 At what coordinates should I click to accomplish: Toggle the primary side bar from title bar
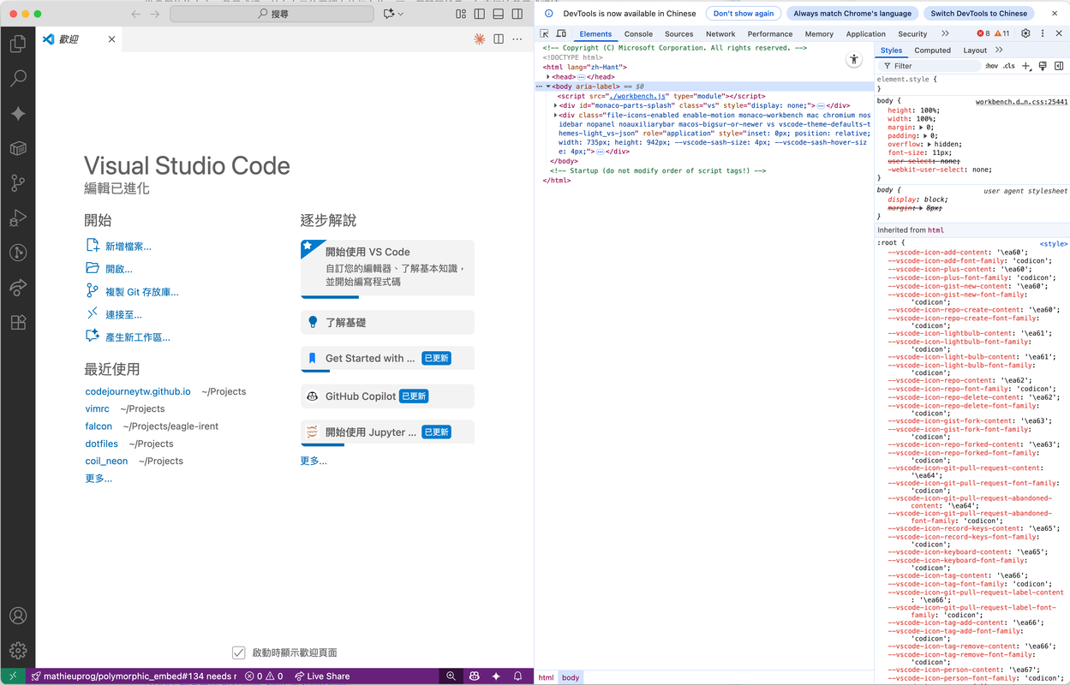(x=480, y=14)
